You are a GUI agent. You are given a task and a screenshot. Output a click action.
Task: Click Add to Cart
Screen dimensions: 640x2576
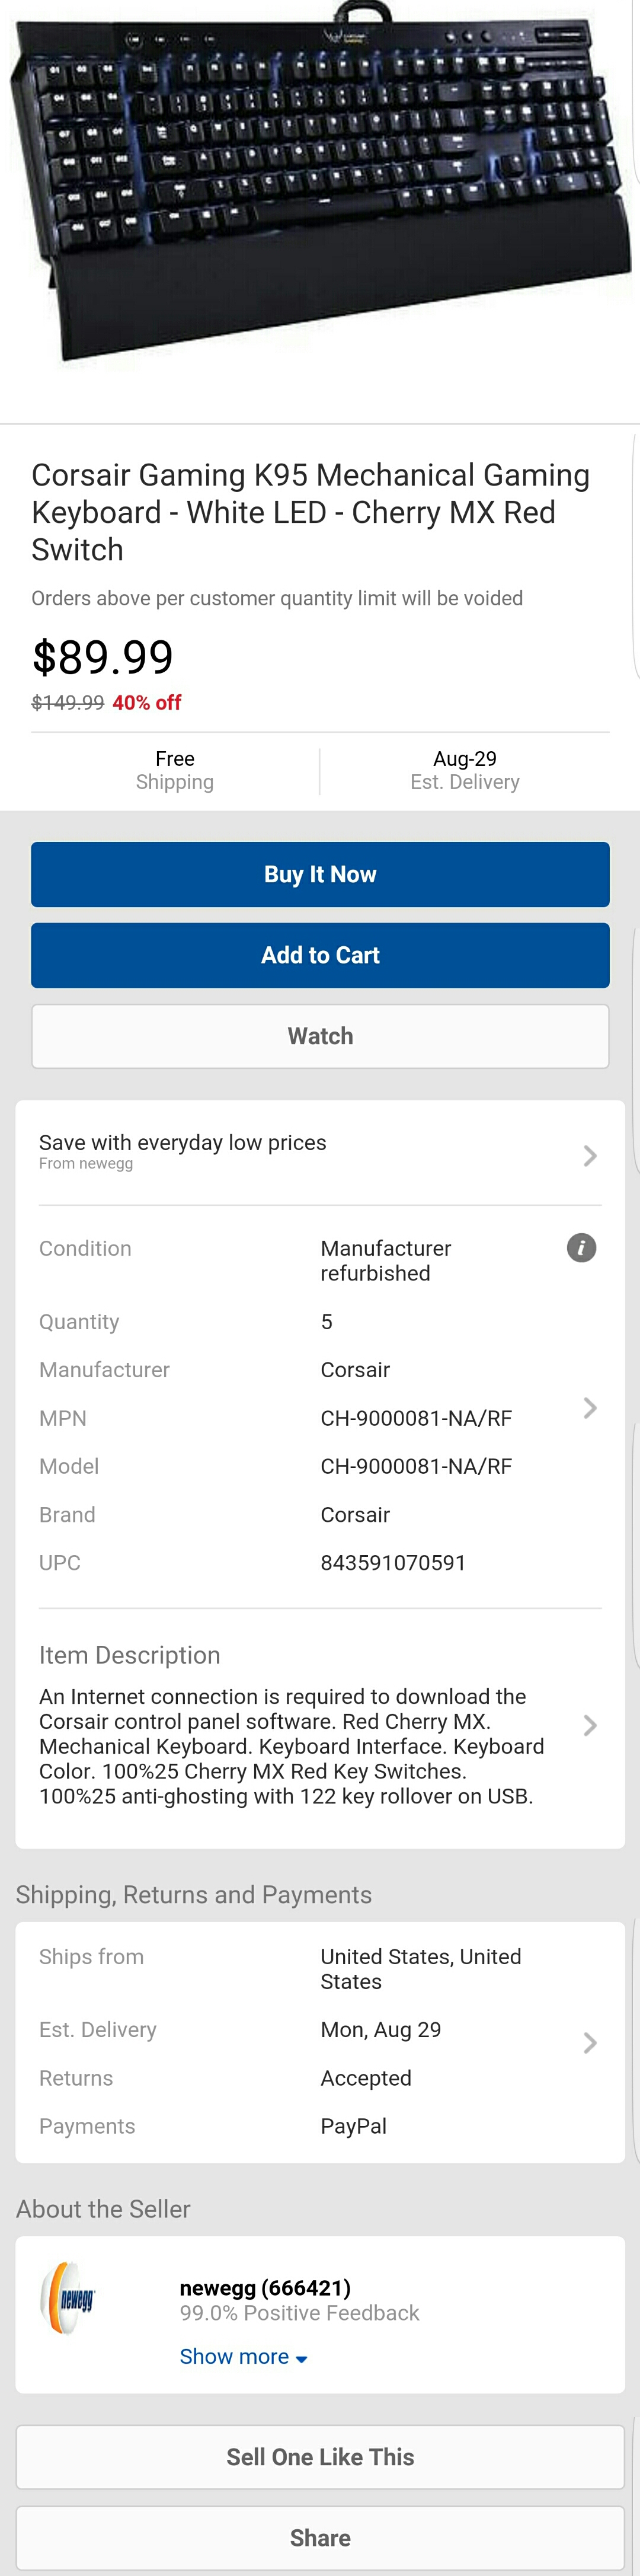tap(320, 955)
